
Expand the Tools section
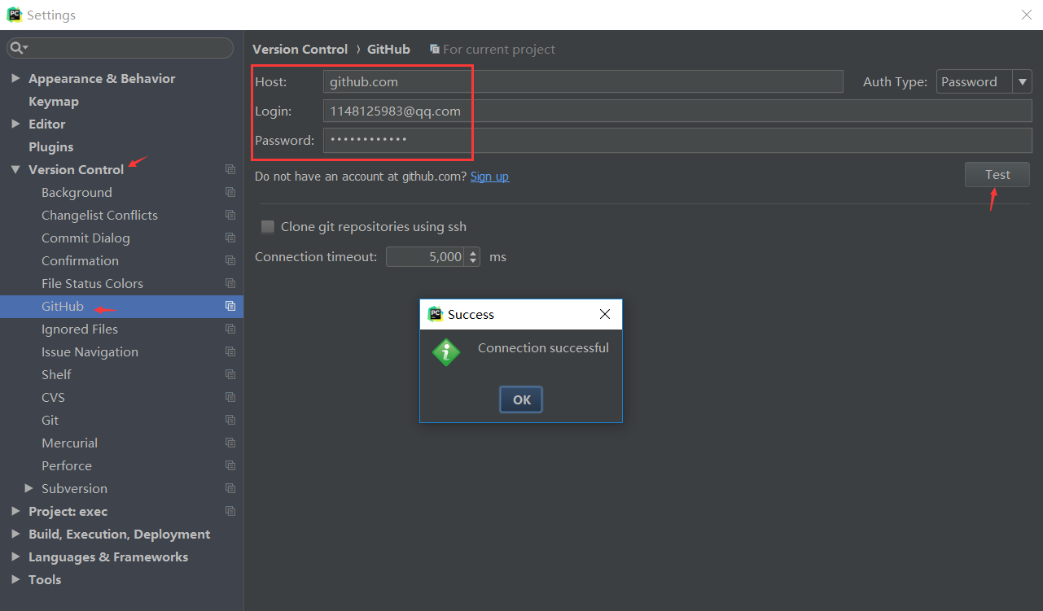coord(15,580)
